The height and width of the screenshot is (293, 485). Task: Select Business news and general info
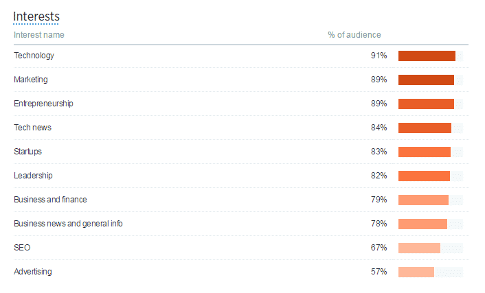[68, 224]
